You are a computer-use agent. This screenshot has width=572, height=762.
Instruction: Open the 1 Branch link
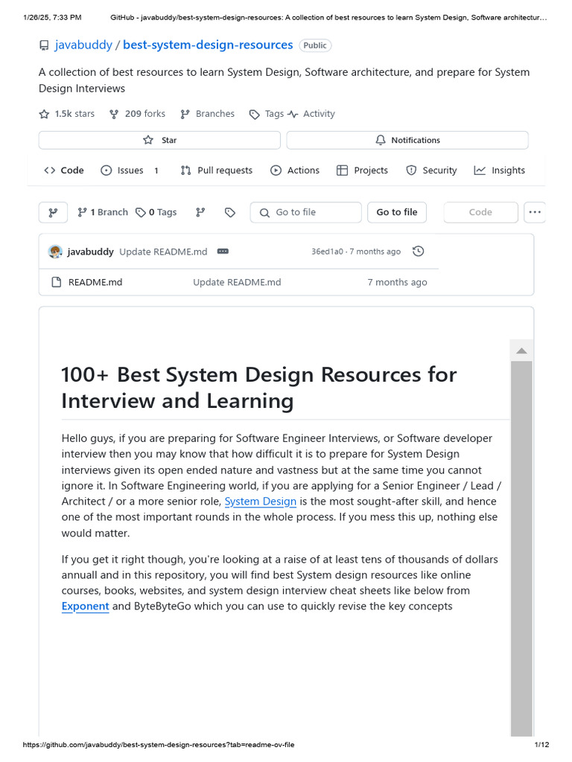pyautogui.click(x=103, y=212)
